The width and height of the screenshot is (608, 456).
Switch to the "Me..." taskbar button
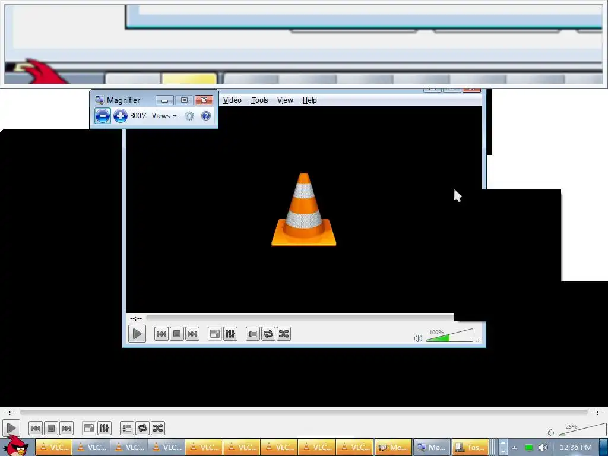393,448
